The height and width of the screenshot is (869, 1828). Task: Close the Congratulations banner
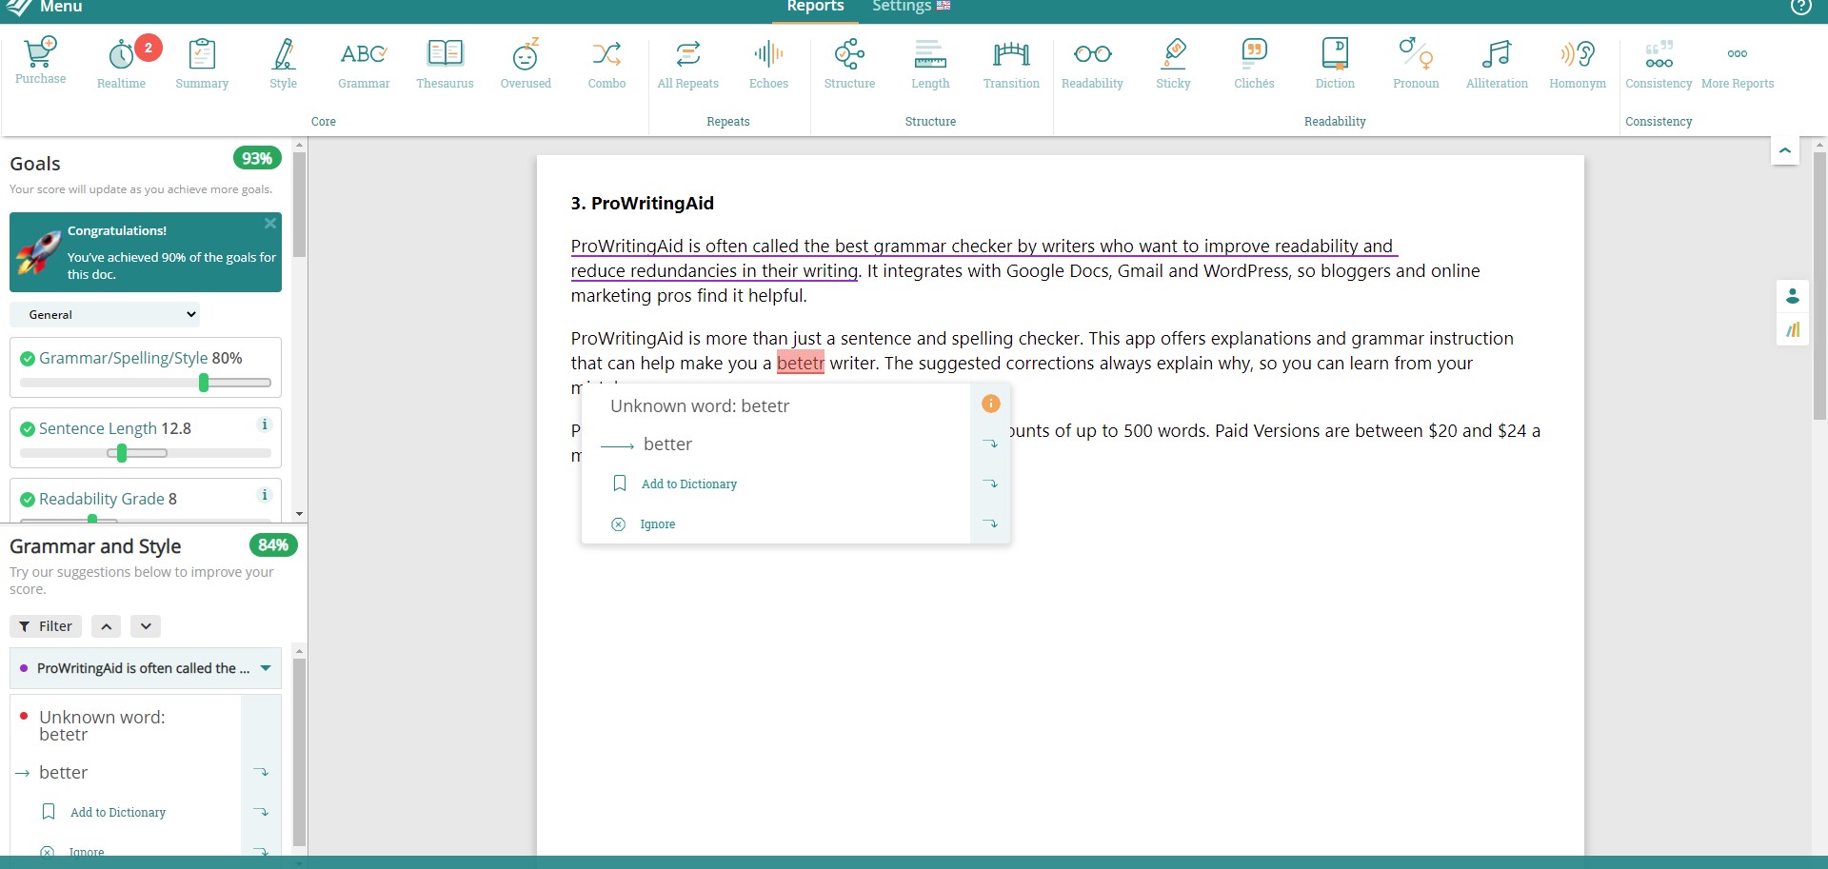(270, 224)
